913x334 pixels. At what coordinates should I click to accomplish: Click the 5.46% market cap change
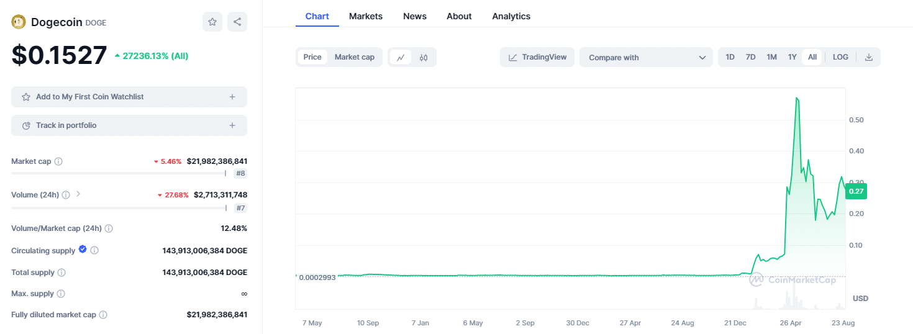click(168, 161)
